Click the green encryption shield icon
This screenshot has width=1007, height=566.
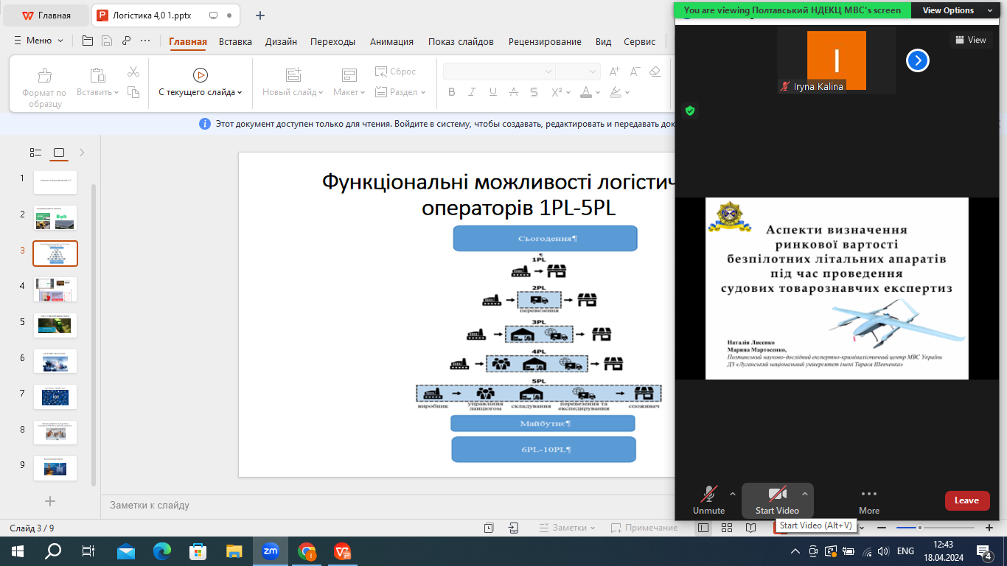690,111
